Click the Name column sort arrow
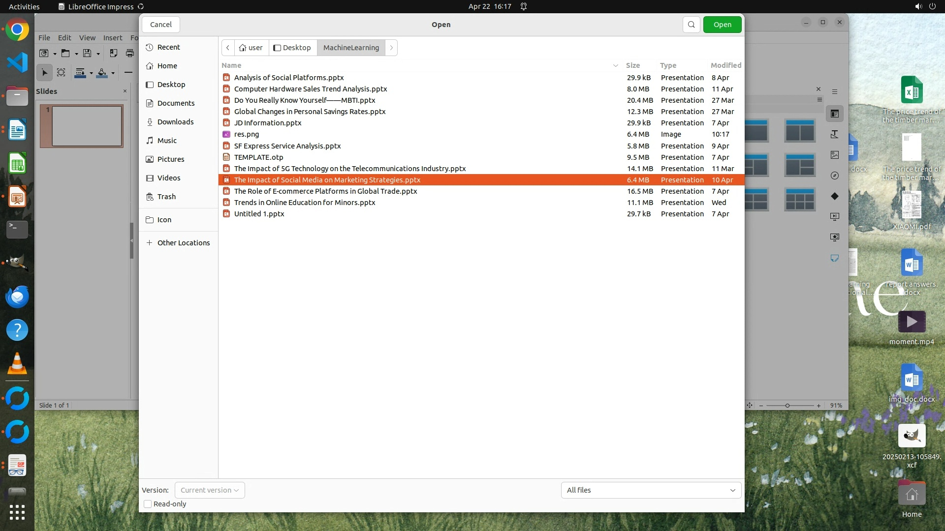The width and height of the screenshot is (945, 531). click(615, 65)
